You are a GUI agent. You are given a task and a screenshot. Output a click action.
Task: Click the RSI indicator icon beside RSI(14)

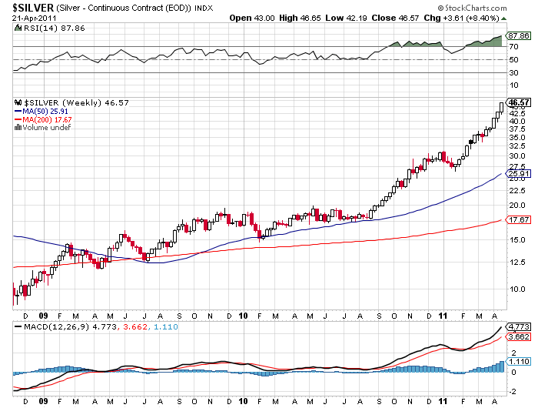click(18, 28)
